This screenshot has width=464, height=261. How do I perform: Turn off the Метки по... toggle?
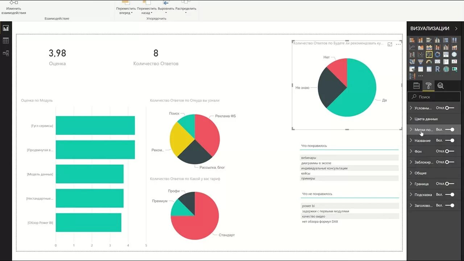pos(450,129)
